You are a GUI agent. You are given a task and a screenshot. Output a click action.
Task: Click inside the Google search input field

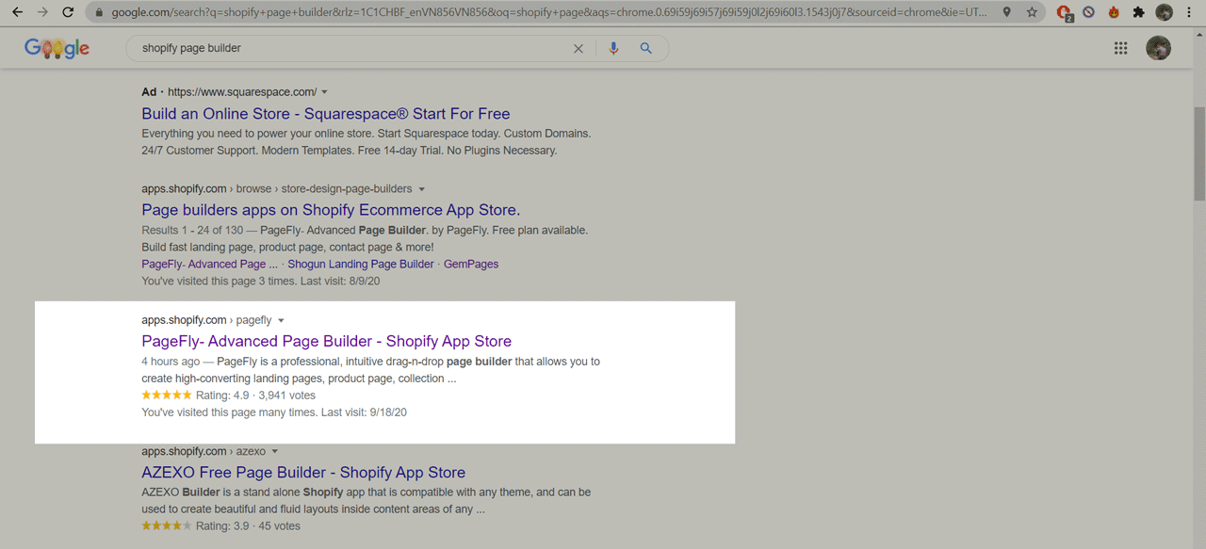pos(349,48)
